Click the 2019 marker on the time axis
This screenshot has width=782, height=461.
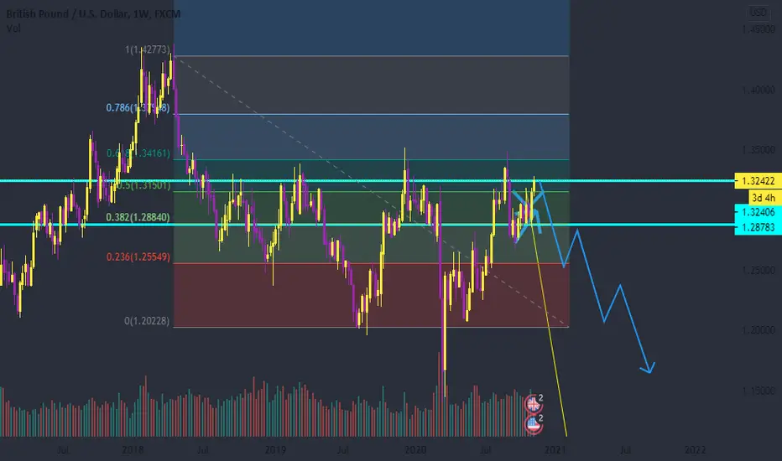pyautogui.click(x=275, y=450)
